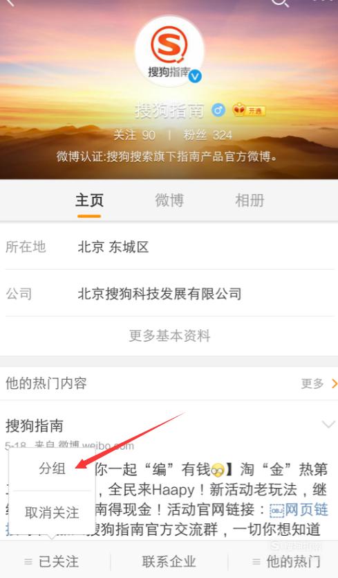338x578 pixels.
Task: Open the 粉丝 324 followers list
Action: (208, 135)
